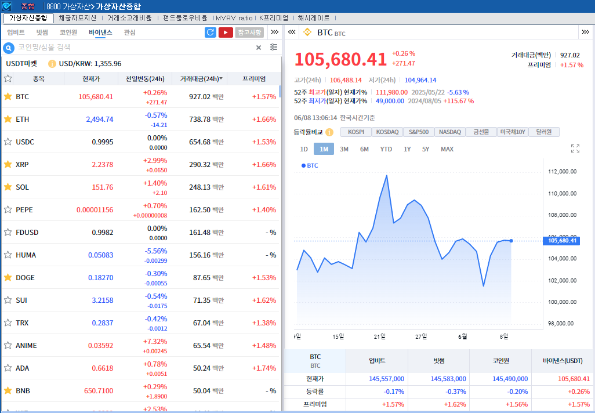
Task: Click the 참고사항 button
Action: coord(249,32)
